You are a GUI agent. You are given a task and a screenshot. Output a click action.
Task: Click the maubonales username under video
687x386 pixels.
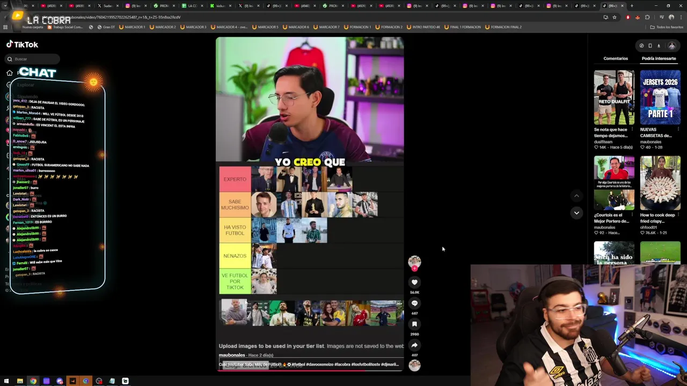pyautogui.click(x=232, y=355)
